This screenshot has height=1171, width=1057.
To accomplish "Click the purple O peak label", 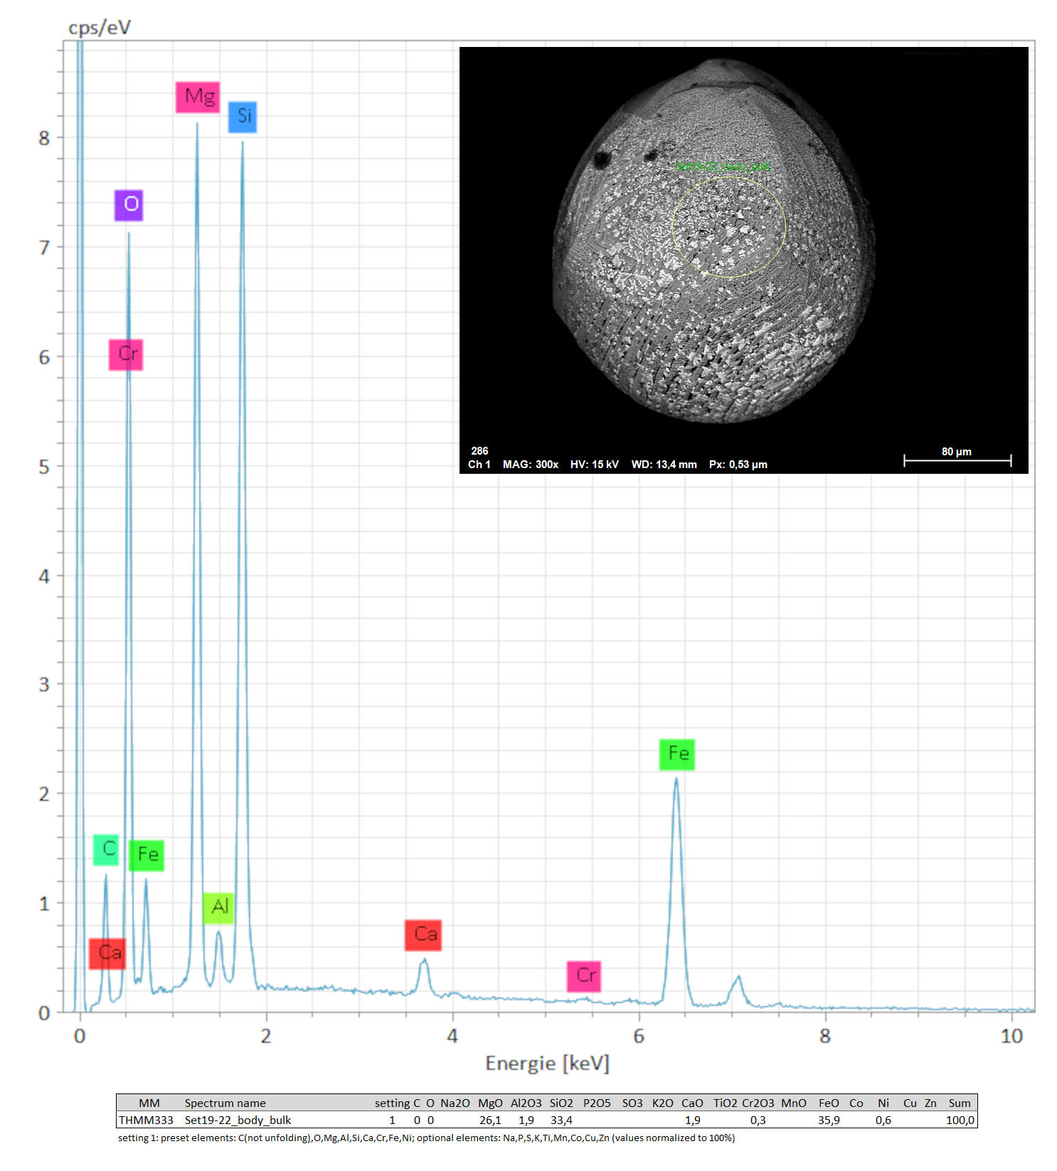I will pyautogui.click(x=129, y=205).
